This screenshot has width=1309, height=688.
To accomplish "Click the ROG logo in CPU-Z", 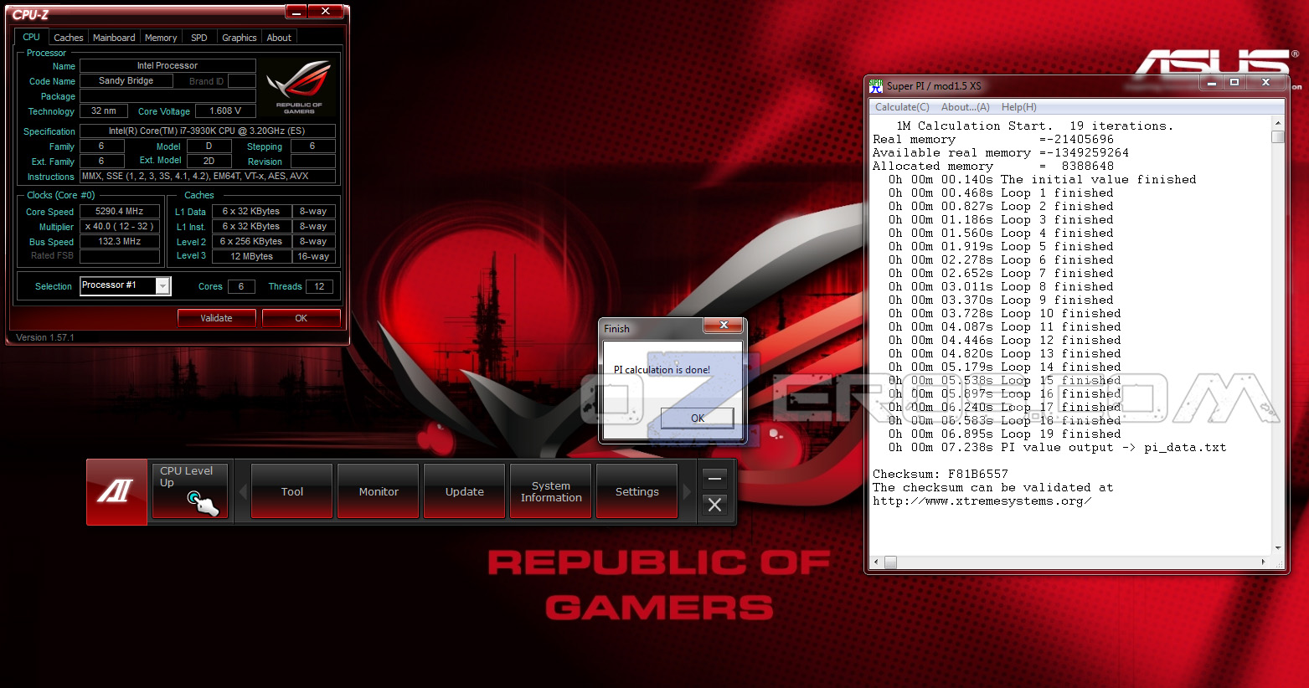I will pos(299,87).
